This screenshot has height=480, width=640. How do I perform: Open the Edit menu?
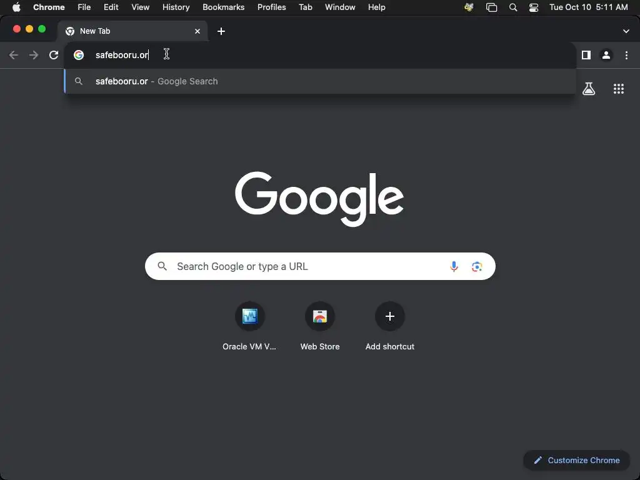(x=111, y=7)
